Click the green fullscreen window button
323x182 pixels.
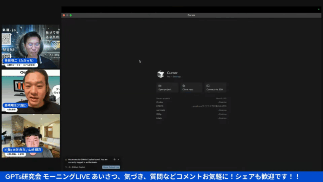tap(71, 15)
